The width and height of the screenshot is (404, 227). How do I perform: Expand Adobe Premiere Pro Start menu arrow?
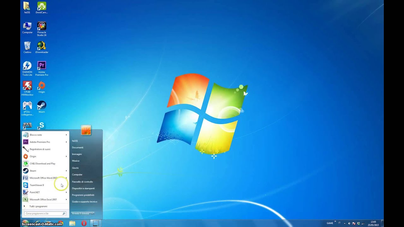click(66, 142)
